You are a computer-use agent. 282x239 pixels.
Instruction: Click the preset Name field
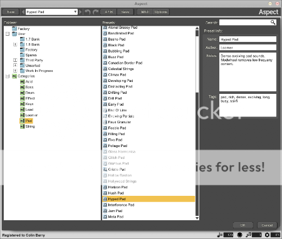tap(248, 39)
